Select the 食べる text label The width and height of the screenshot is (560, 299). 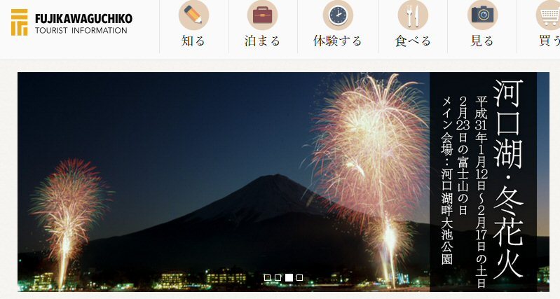click(413, 41)
